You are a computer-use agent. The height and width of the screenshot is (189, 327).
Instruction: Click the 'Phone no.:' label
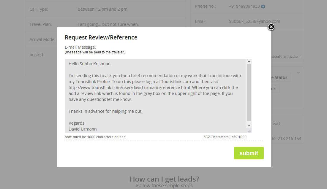click(206, 6)
